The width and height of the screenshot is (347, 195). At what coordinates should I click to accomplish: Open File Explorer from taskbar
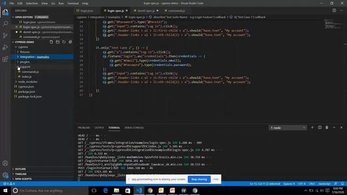117,191
